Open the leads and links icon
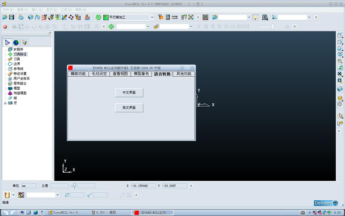The height and width of the screenshot is (216, 345). (57, 17)
